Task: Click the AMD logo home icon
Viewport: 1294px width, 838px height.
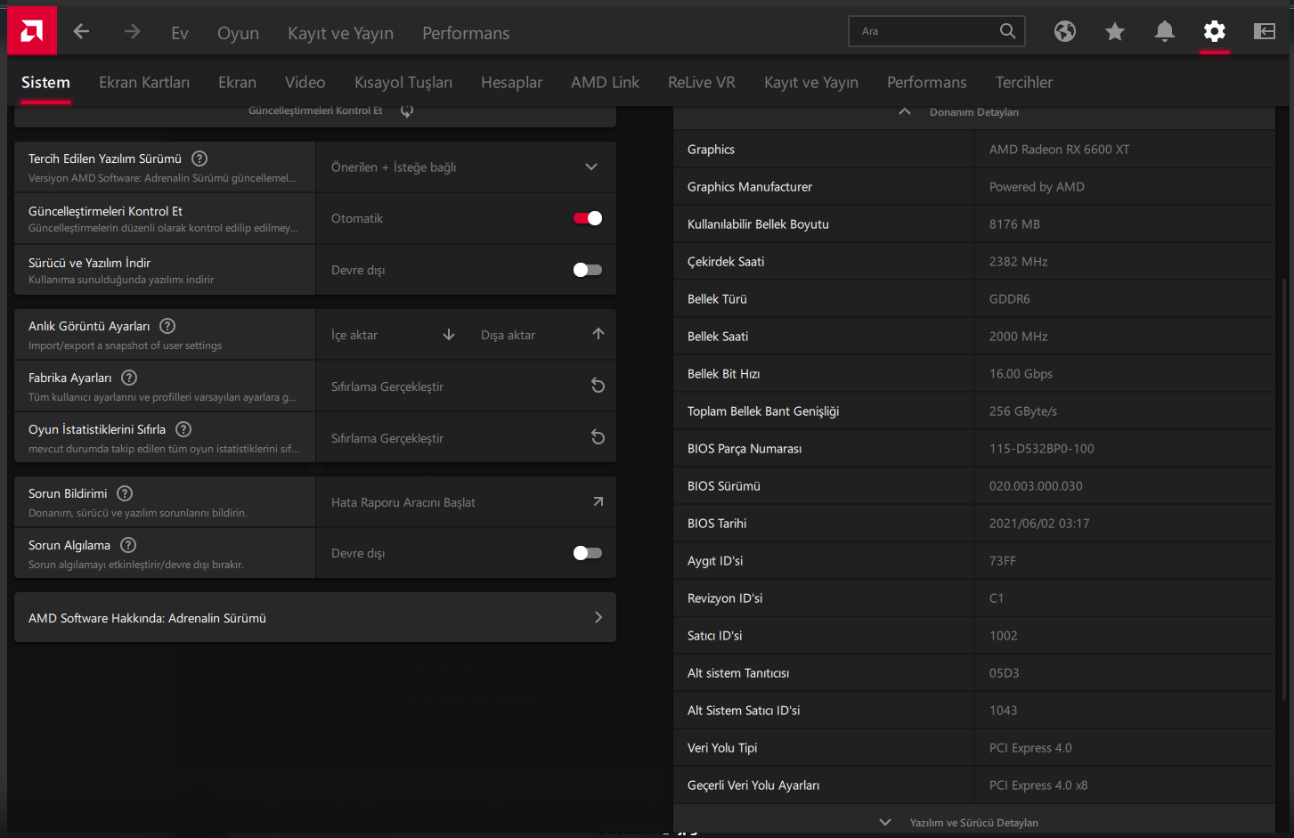Action: [32, 32]
